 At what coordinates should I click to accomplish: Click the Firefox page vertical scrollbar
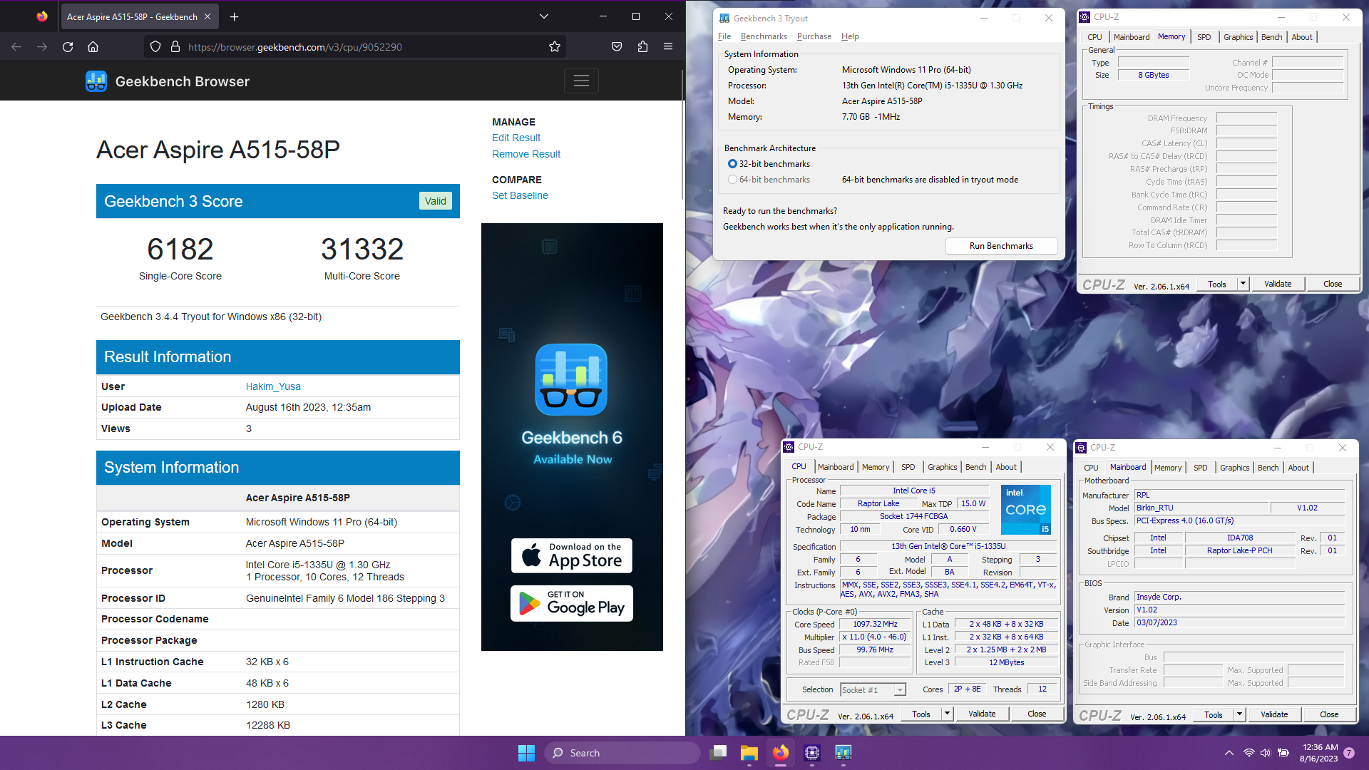[682, 135]
